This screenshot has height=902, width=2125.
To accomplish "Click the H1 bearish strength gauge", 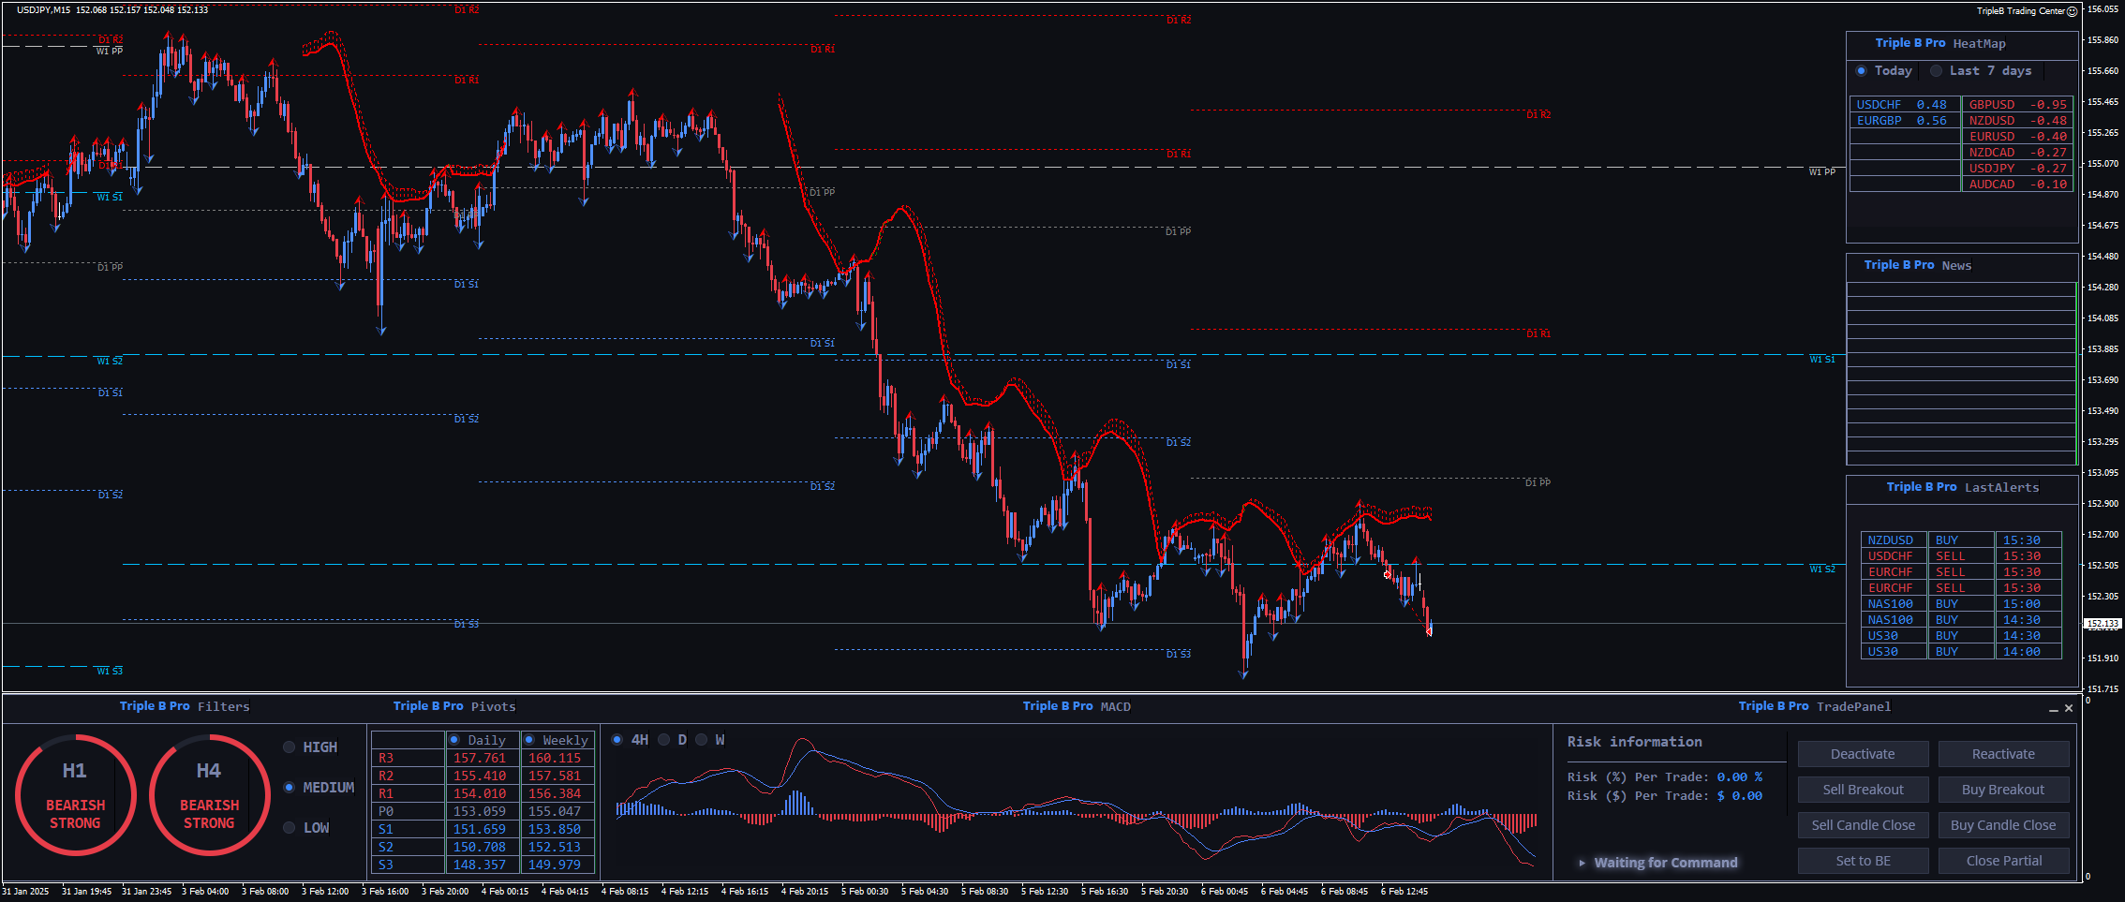I will pyautogui.click(x=75, y=795).
